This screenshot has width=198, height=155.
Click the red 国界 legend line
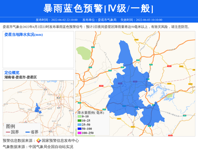pyautogui.click(x=8, y=132)
